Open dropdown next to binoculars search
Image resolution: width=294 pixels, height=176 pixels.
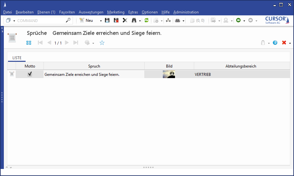(x=140, y=20)
